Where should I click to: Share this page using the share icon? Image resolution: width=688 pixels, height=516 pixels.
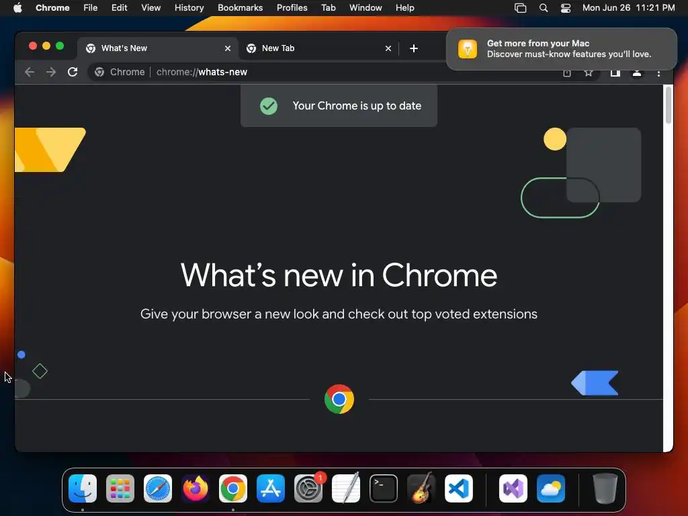(x=567, y=73)
